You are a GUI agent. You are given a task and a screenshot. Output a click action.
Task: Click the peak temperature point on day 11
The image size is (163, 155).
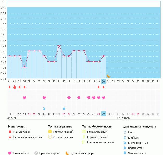[59, 46]
